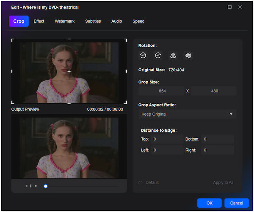Click the Output Preview label
Image resolution: width=254 pixels, height=212 pixels.
[x=25, y=109]
